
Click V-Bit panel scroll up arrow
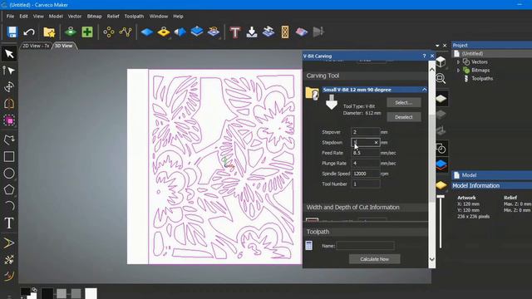tap(432, 69)
